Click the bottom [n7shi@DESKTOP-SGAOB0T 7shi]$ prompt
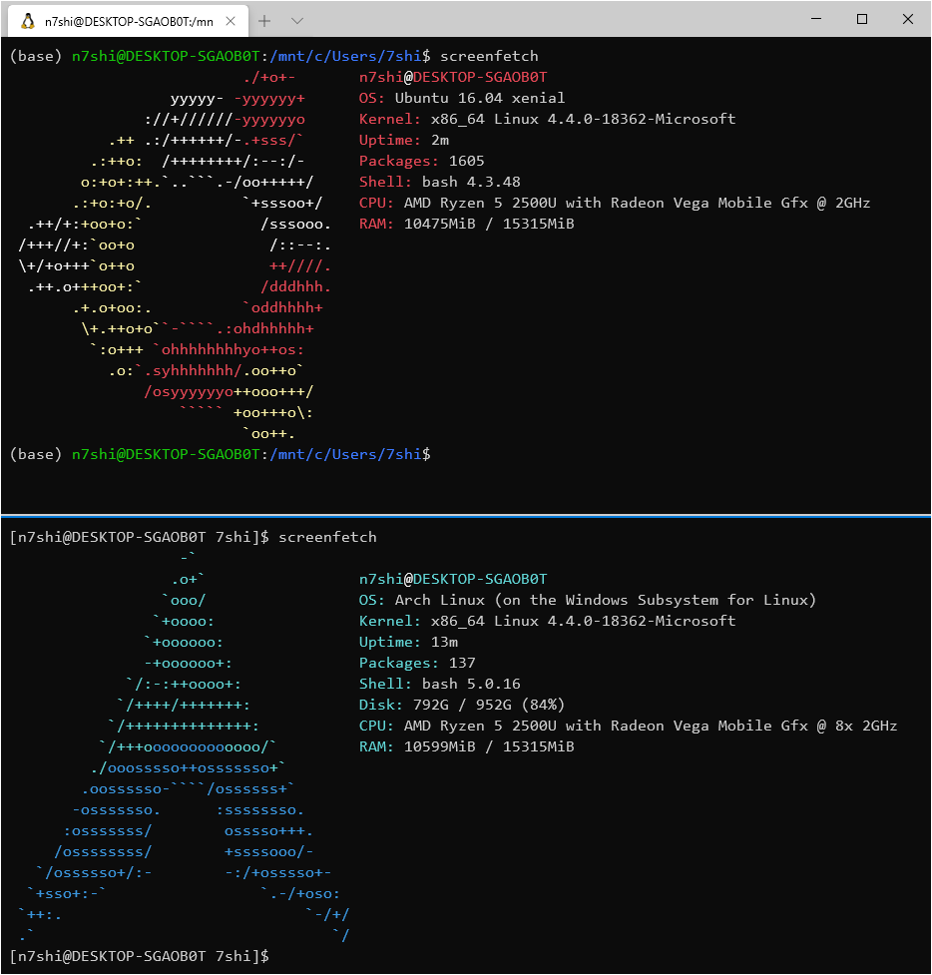The height and width of the screenshot is (975, 932). click(x=135, y=956)
